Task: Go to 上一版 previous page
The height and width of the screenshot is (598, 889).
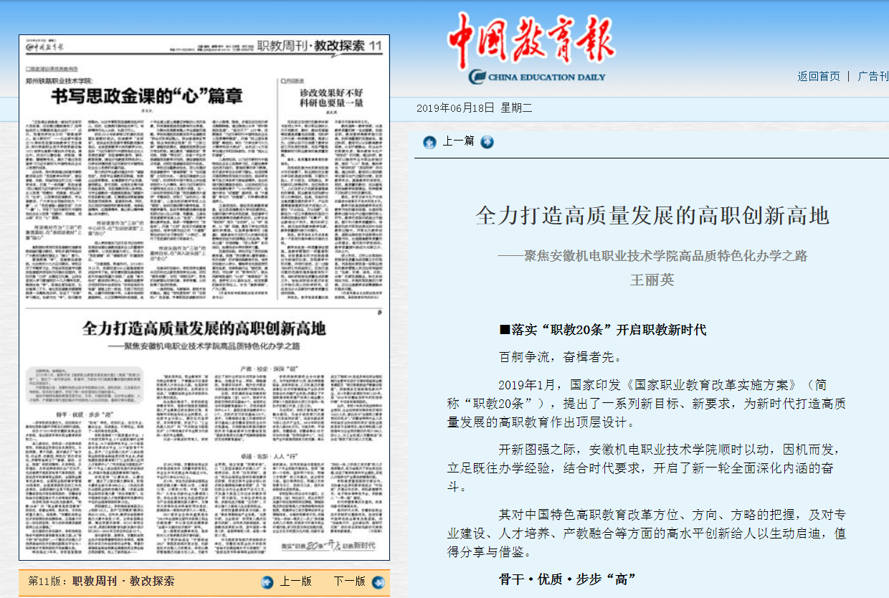Action: point(295,582)
